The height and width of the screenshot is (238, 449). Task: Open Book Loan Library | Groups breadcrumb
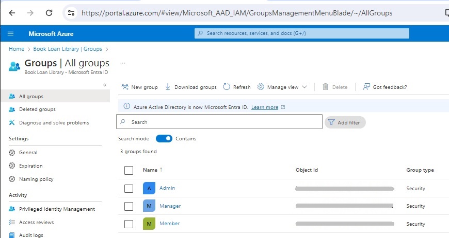pyautogui.click(x=68, y=49)
